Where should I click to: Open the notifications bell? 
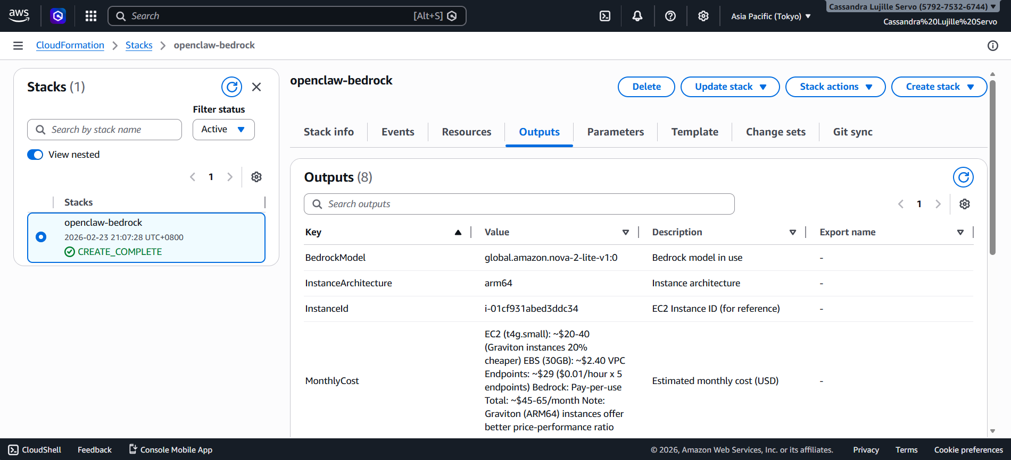[637, 16]
